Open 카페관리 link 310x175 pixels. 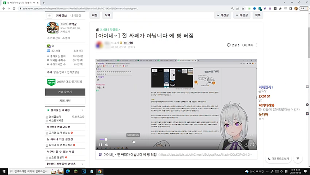tap(54, 38)
